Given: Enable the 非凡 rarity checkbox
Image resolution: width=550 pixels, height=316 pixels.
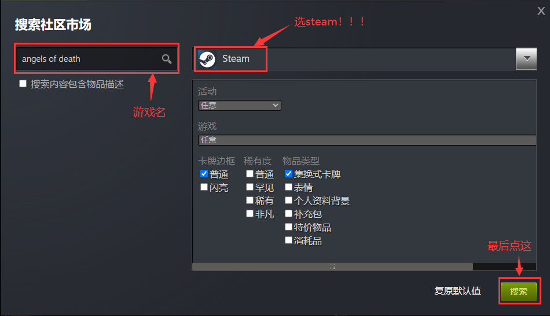Looking at the screenshot, I should pyautogui.click(x=250, y=214).
